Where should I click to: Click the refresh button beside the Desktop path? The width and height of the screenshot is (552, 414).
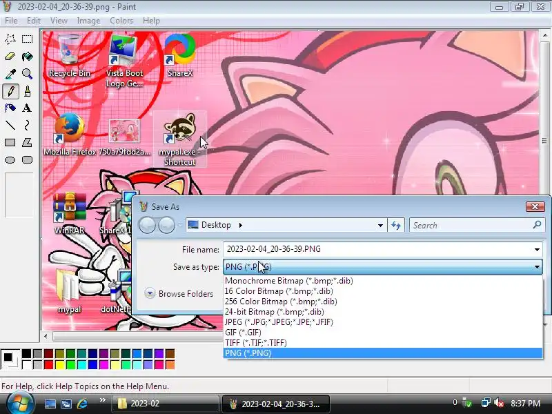pos(396,225)
